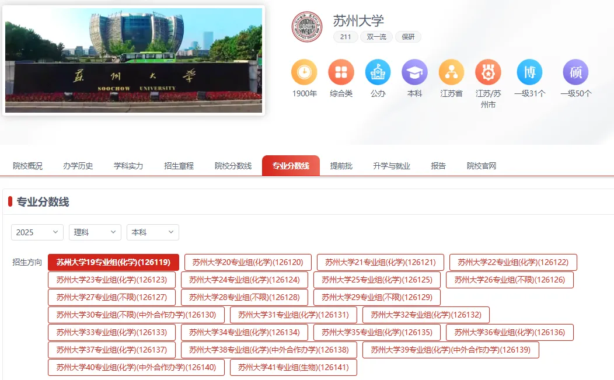
Task: Switch to the 升学与就业 tab
Action: pyautogui.click(x=392, y=166)
